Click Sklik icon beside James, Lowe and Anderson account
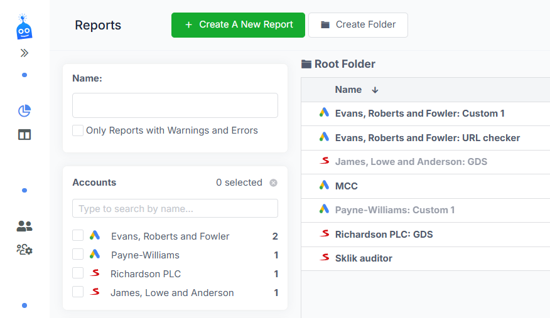The height and width of the screenshot is (318, 550). pyautogui.click(x=95, y=292)
